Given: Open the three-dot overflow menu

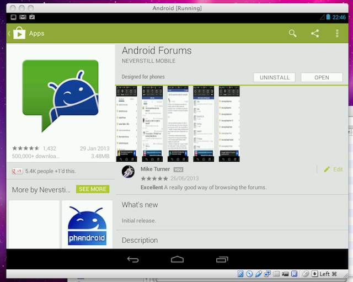Looking at the screenshot, I should click(x=336, y=34).
